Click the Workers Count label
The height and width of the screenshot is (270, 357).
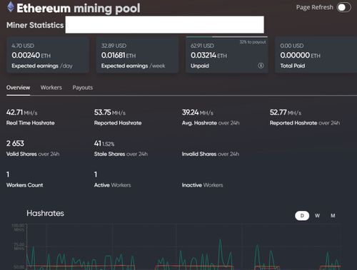click(x=25, y=185)
